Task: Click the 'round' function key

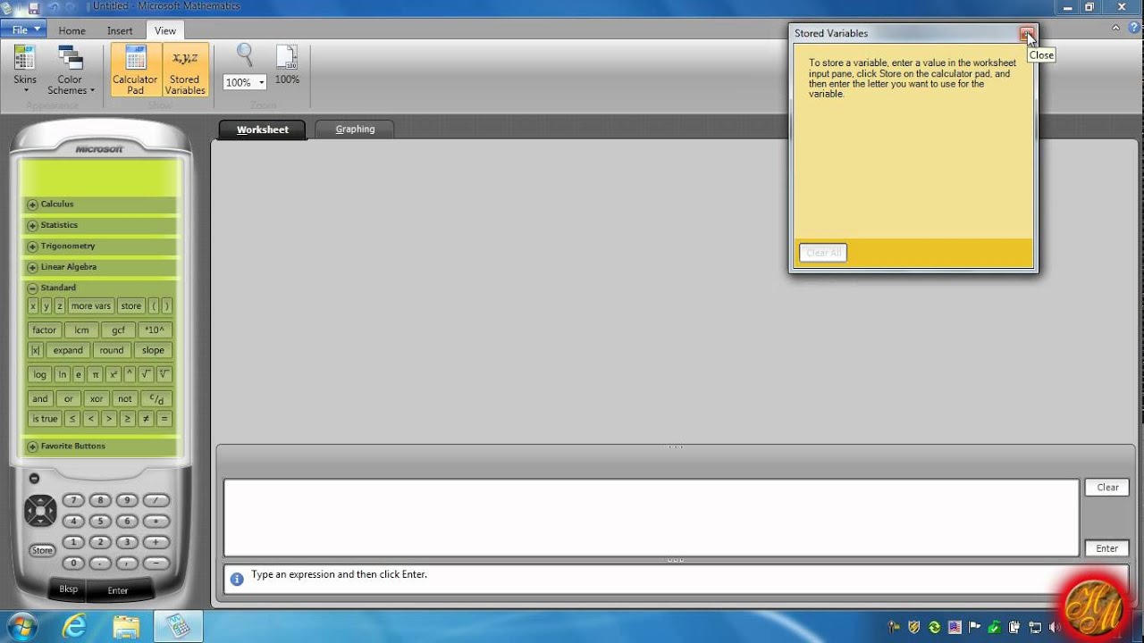Action: (112, 350)
